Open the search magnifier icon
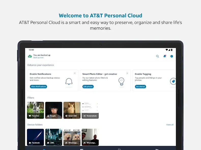This screenshot has height=150, width=201. pyautogui.click(x=157, y=56)
